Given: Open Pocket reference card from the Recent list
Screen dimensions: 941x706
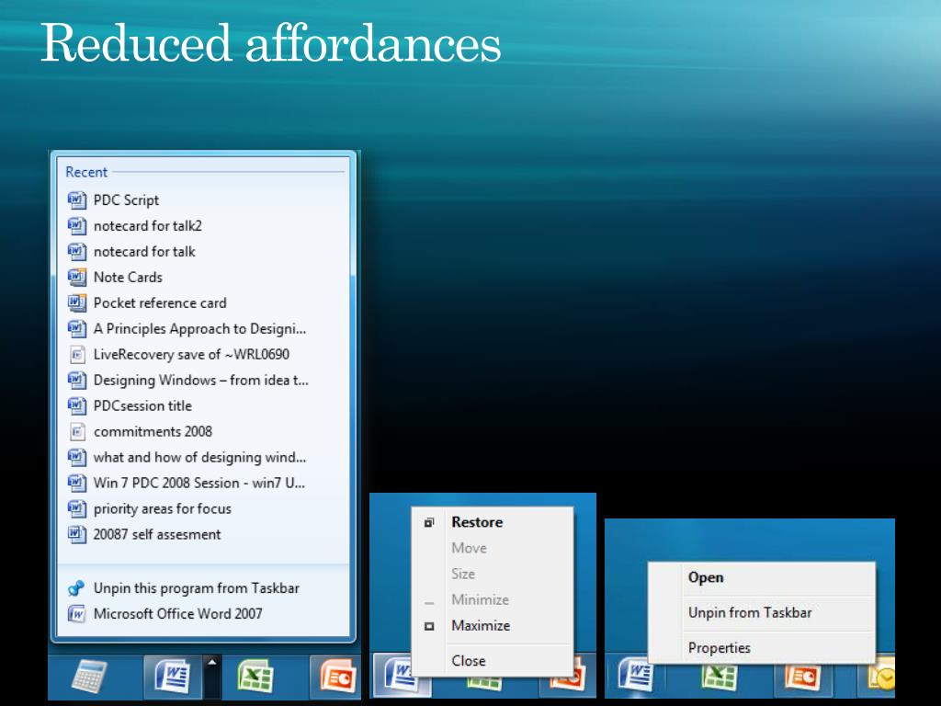Looking at the screenshot, I should click(203, 303).
